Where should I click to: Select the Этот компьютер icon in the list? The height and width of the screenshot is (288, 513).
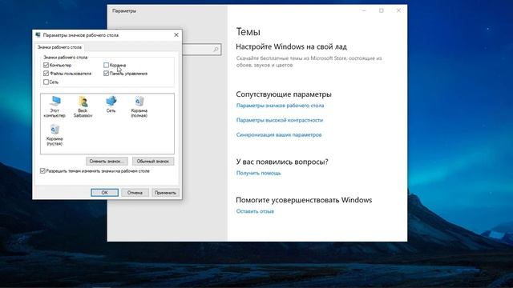click(55, 106)
